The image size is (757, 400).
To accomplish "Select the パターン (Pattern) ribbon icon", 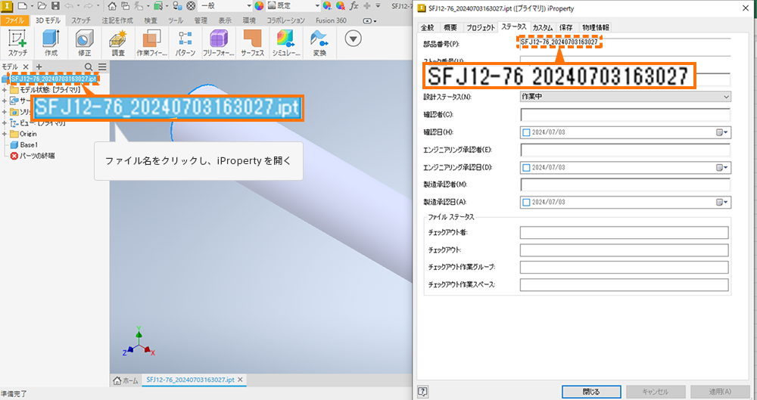I will tap(185, 43).
